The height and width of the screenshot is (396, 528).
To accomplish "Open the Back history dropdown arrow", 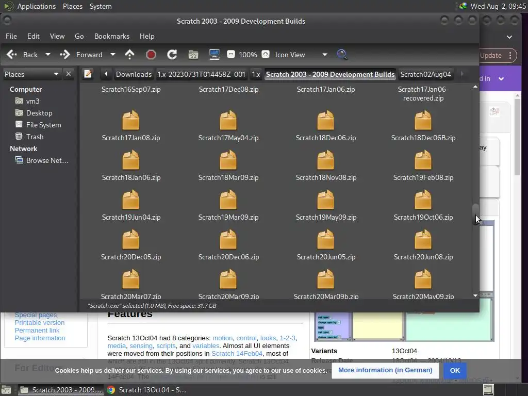I will click(48, 55).
